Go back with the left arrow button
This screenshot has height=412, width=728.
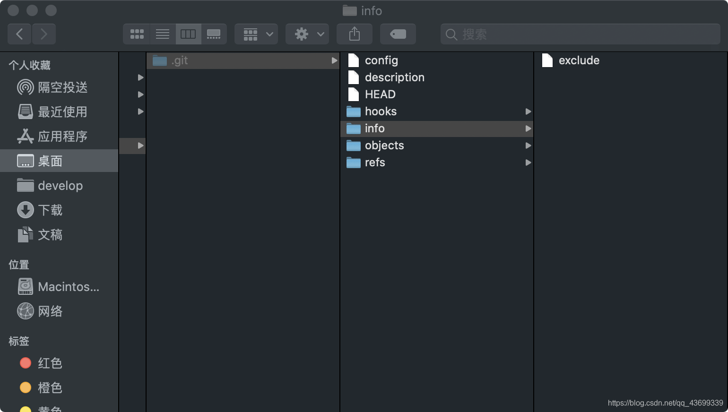coord(19,34)
